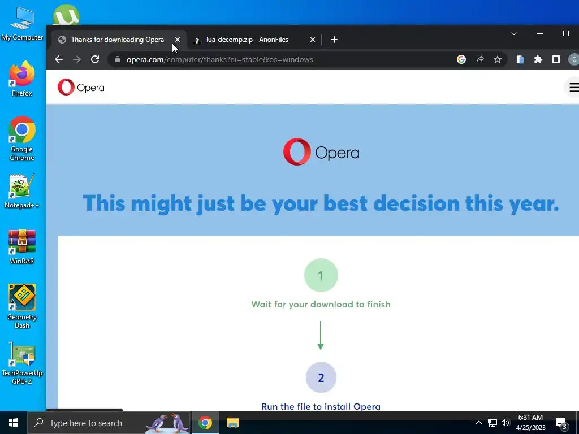579x434 pixels.
Task: Open the blue extension icon in toolbar
Action: [520, 59]
